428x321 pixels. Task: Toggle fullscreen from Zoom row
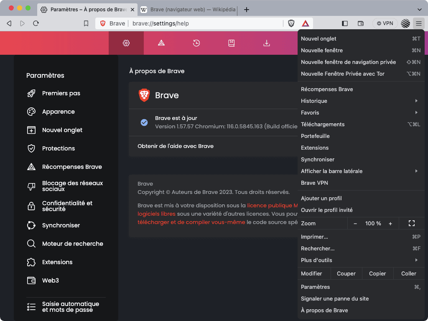(x=411, y=224)
